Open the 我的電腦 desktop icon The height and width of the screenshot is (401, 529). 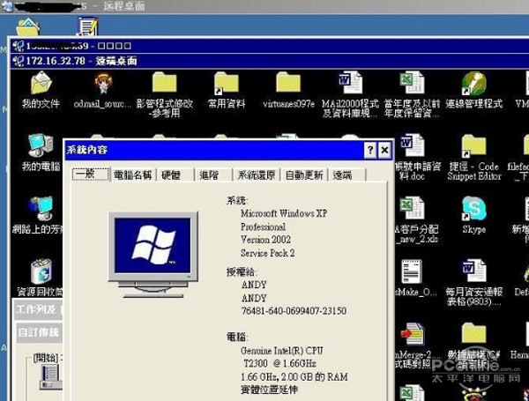[x=41, y=146]
